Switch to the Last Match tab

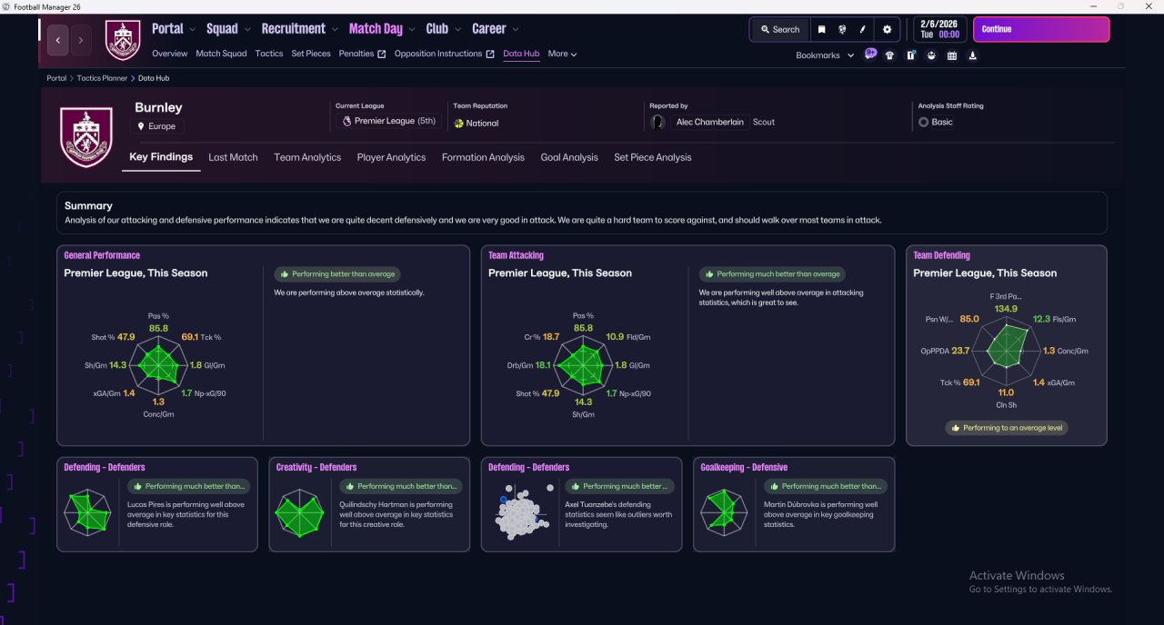233,157
